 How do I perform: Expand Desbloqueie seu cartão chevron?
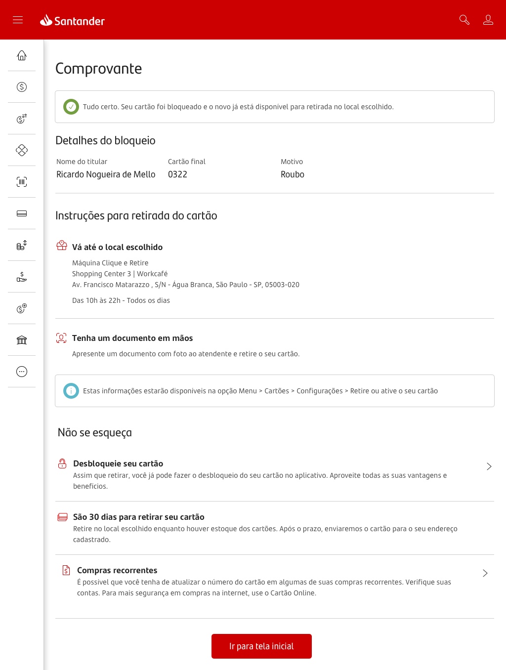pyautogui.click(x=489, y=466)
